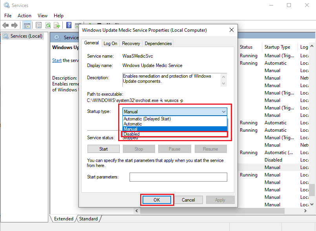Click the description box scroll-down arrow
The height and width of the screenshot is (231, 316).
pos(223,84)
